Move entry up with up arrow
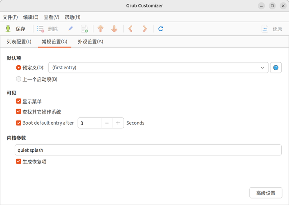The image size is (289, 205). click(x=100, y=29)
